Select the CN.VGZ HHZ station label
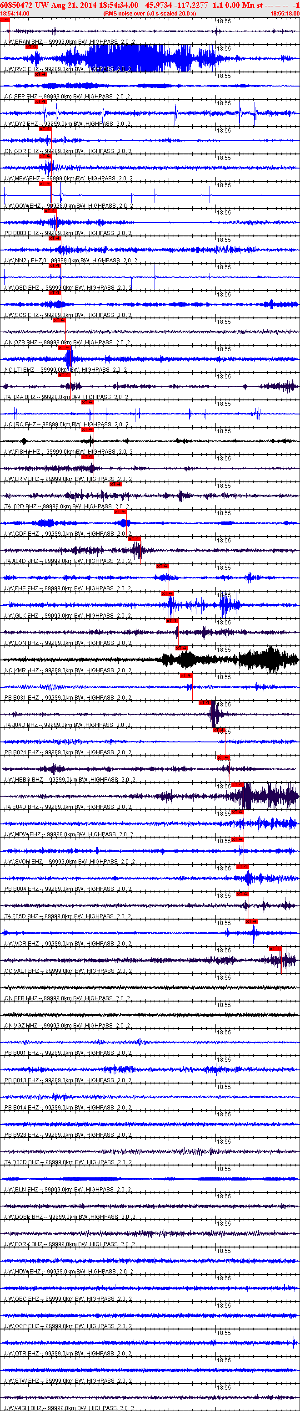The width and height of the screenshot is (300, 1411). click(x=68, y=1026)
